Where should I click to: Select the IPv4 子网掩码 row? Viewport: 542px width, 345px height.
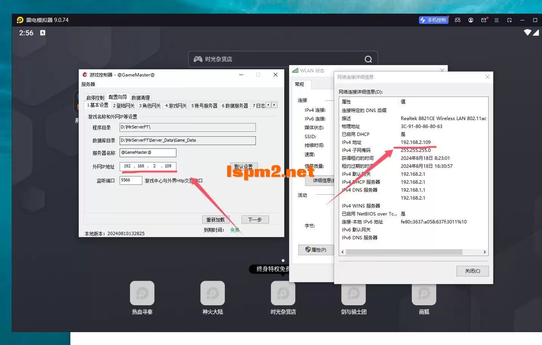[413, 150]
